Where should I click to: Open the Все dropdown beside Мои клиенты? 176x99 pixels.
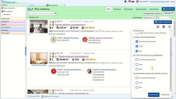point(31,9)
